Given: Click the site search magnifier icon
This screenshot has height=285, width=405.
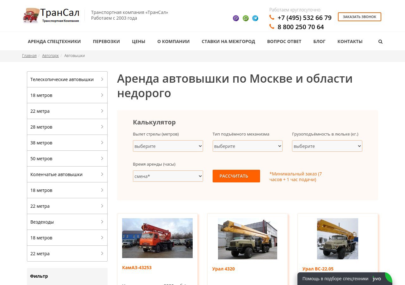Looking at the screenshot, I should click(x=380, y=41).
